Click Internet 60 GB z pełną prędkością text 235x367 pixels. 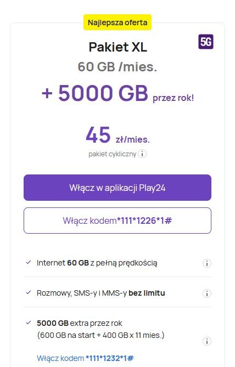click(97, 263)
